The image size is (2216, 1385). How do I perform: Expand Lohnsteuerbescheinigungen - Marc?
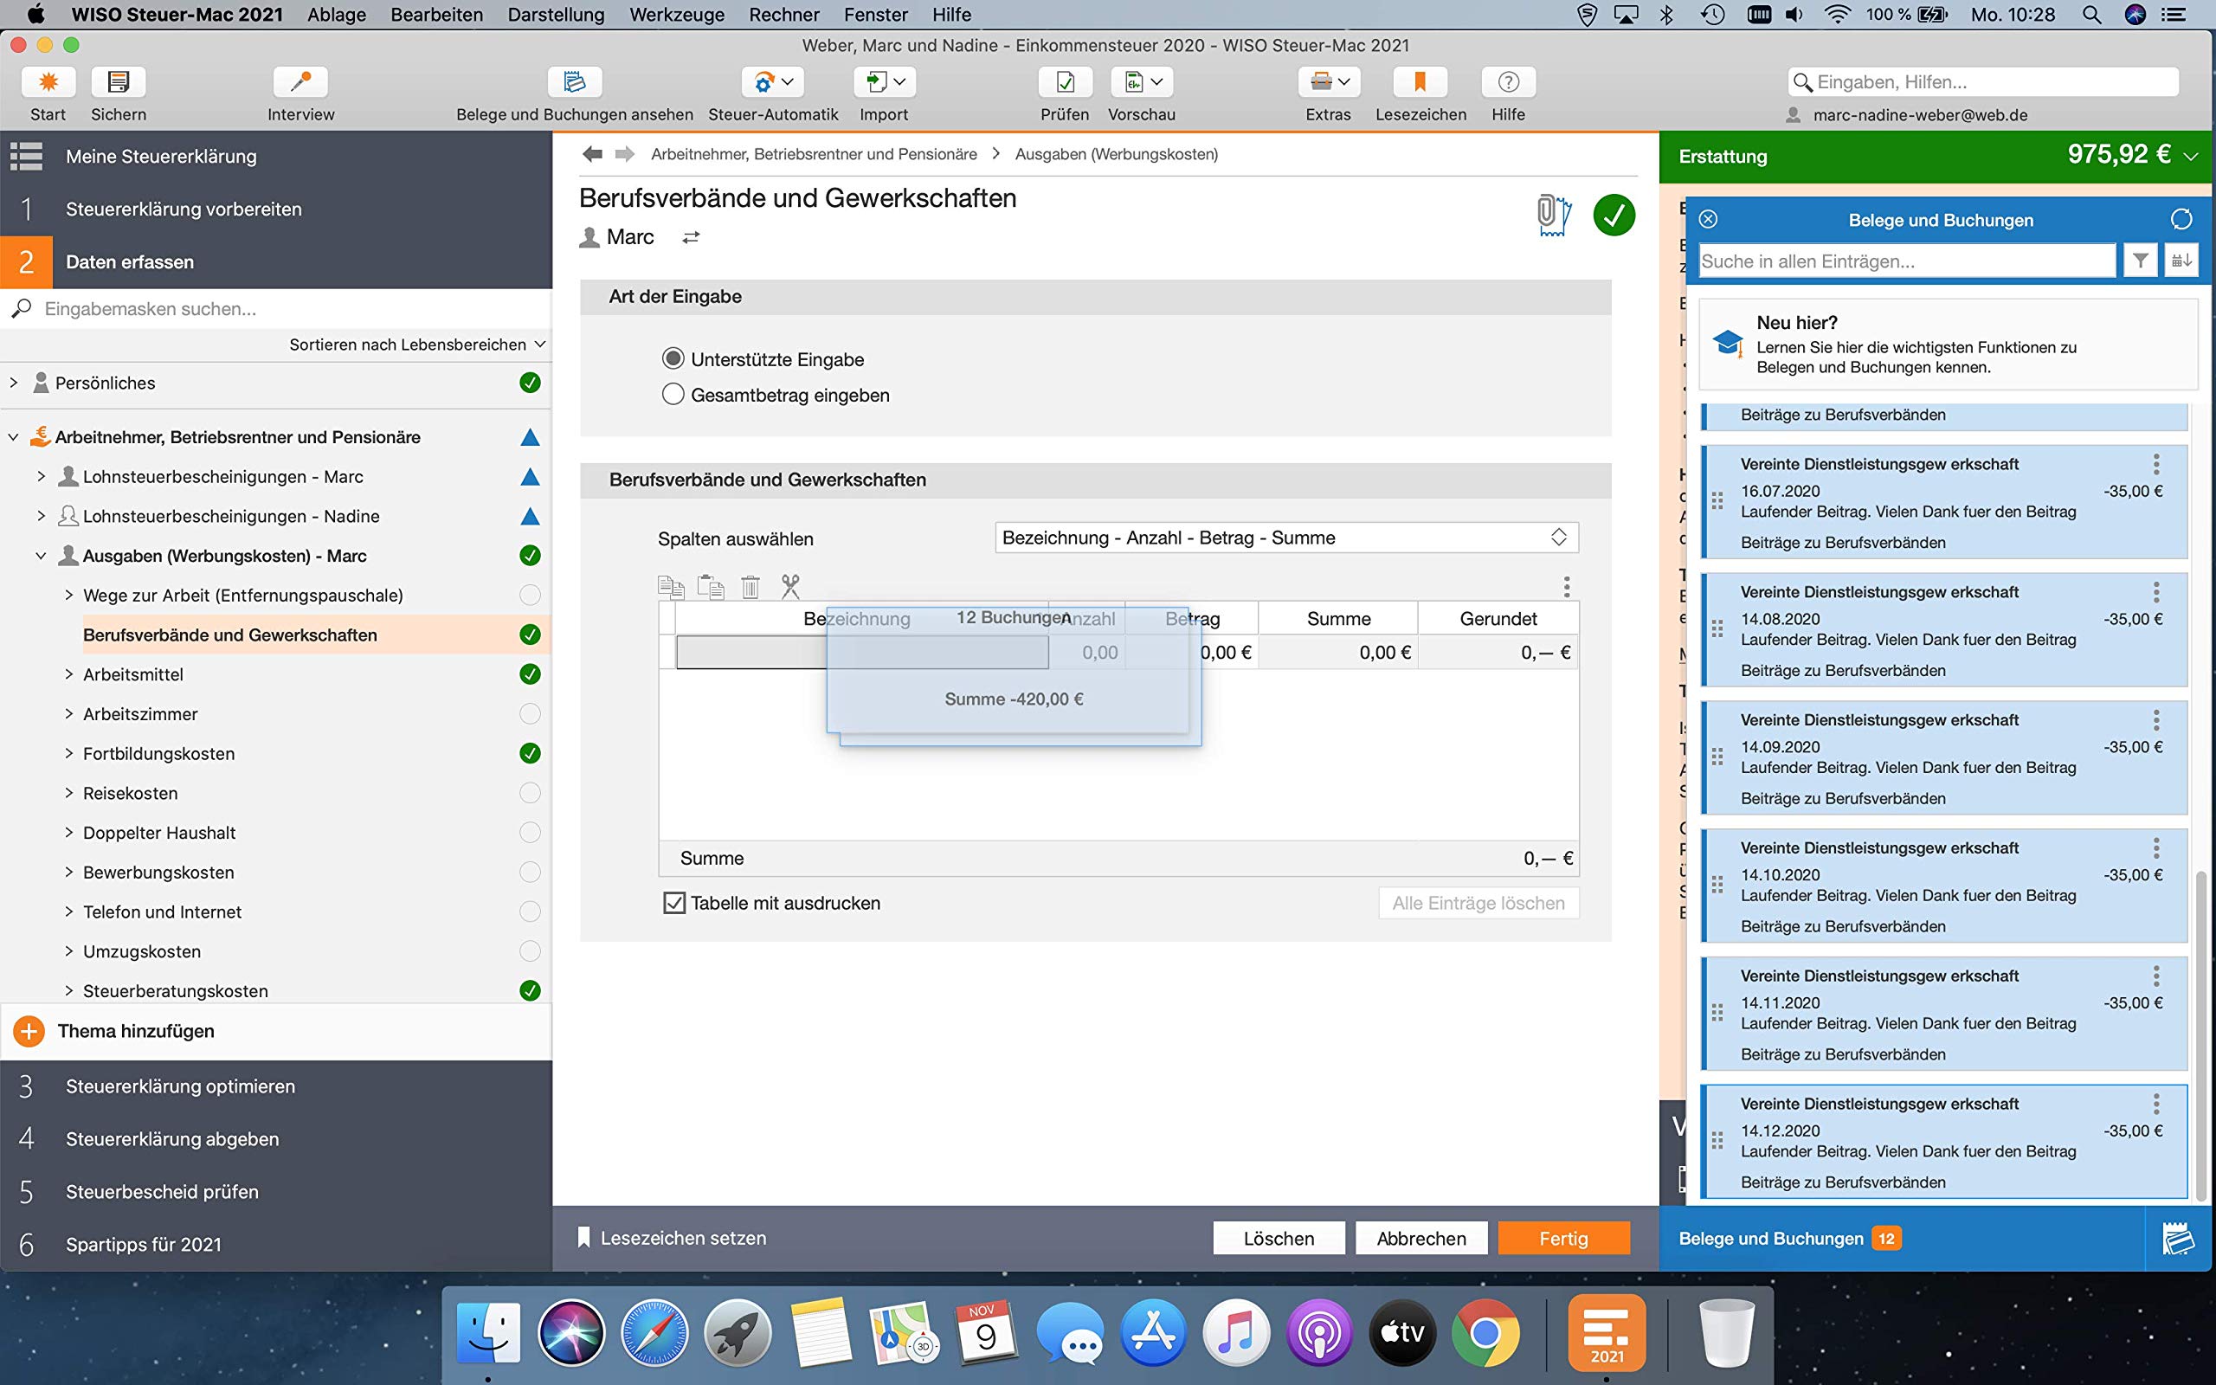pyautogui.click(x=42, y=476)
